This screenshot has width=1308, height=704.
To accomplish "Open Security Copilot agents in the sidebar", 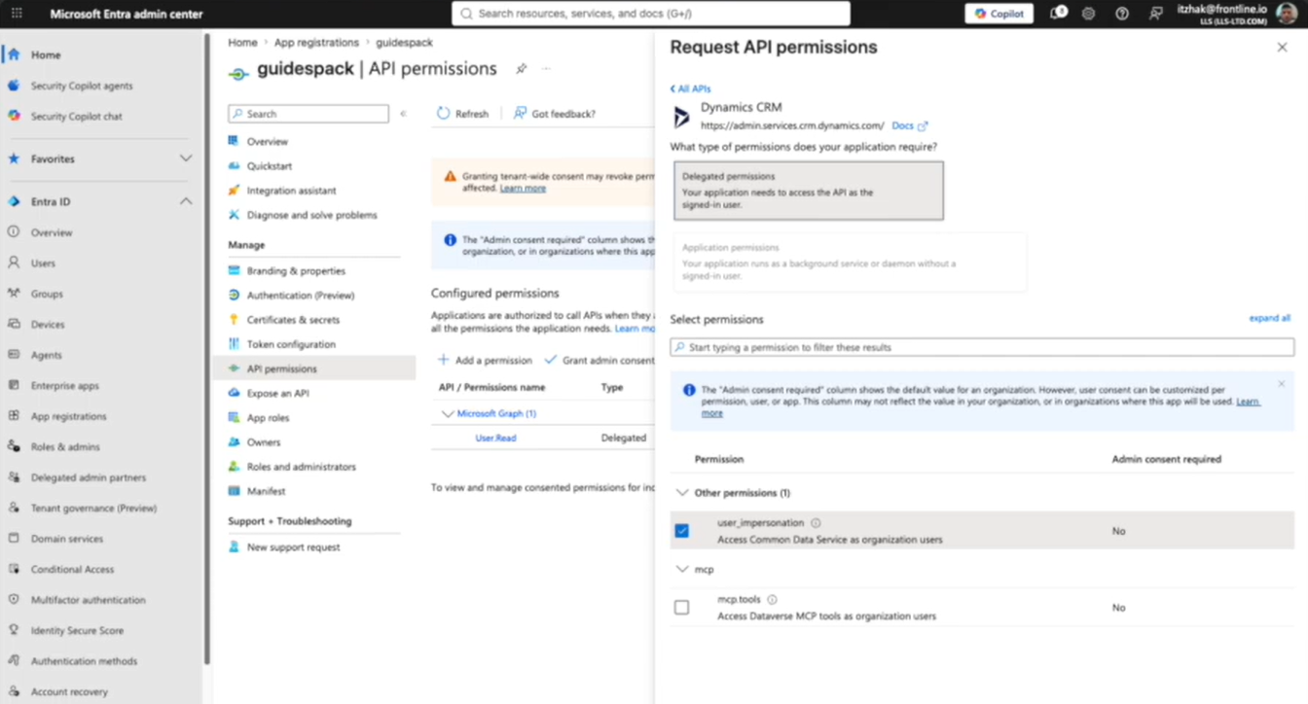I will 82,86.
